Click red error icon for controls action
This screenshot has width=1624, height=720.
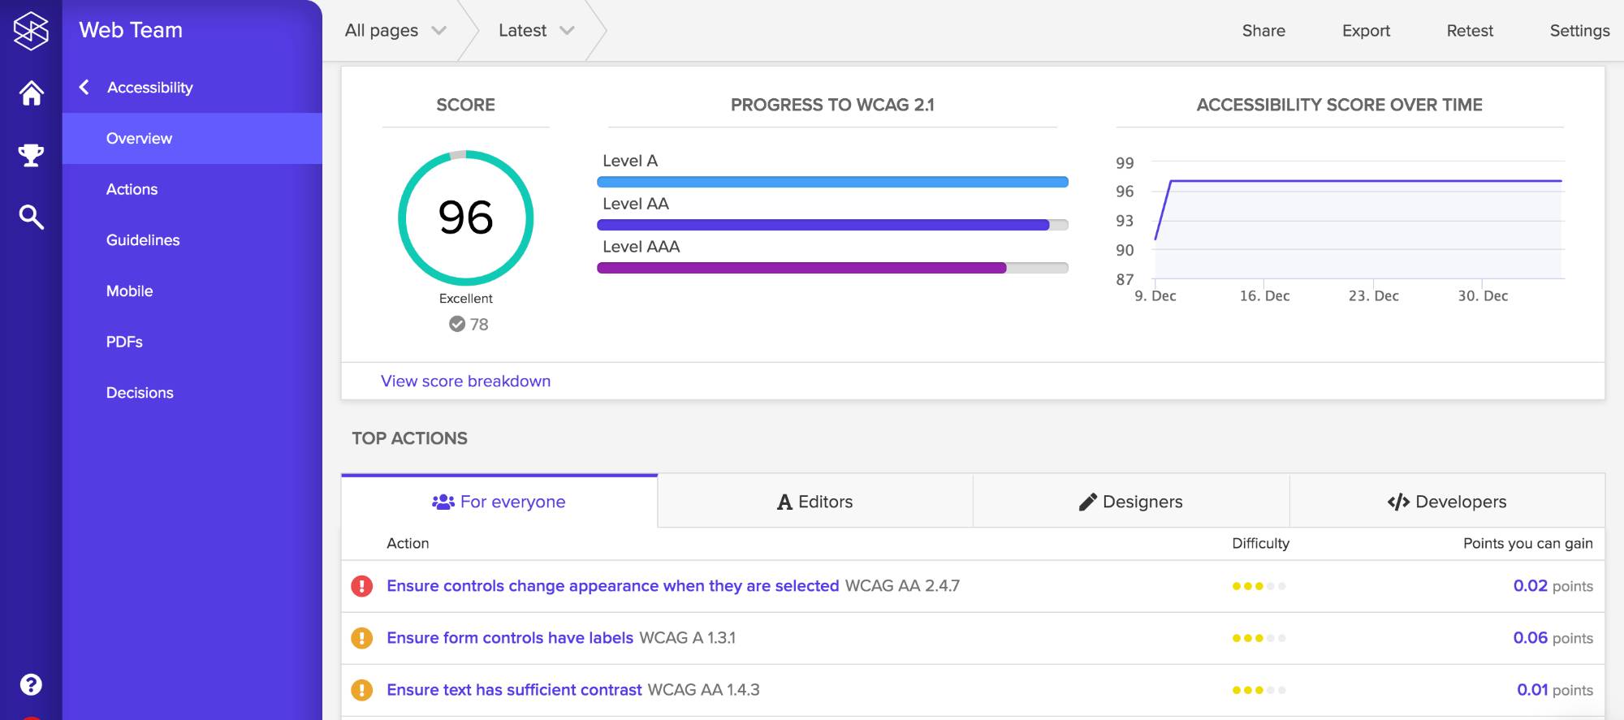[x=361, y=586]
